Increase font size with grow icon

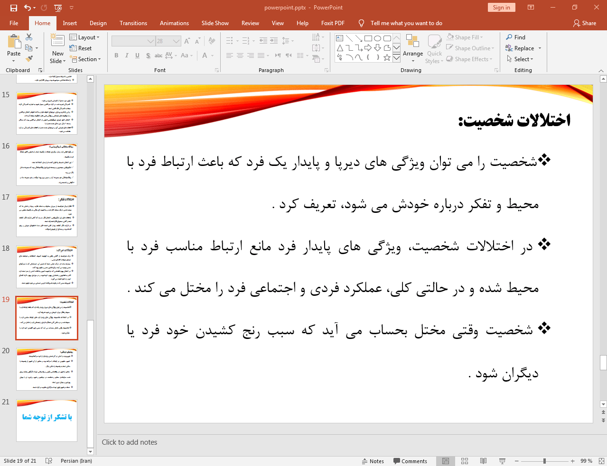(187, 41)
